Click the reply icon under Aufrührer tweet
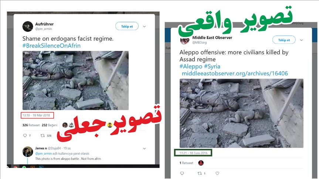319x179 pixels. (x=25, y=136)
